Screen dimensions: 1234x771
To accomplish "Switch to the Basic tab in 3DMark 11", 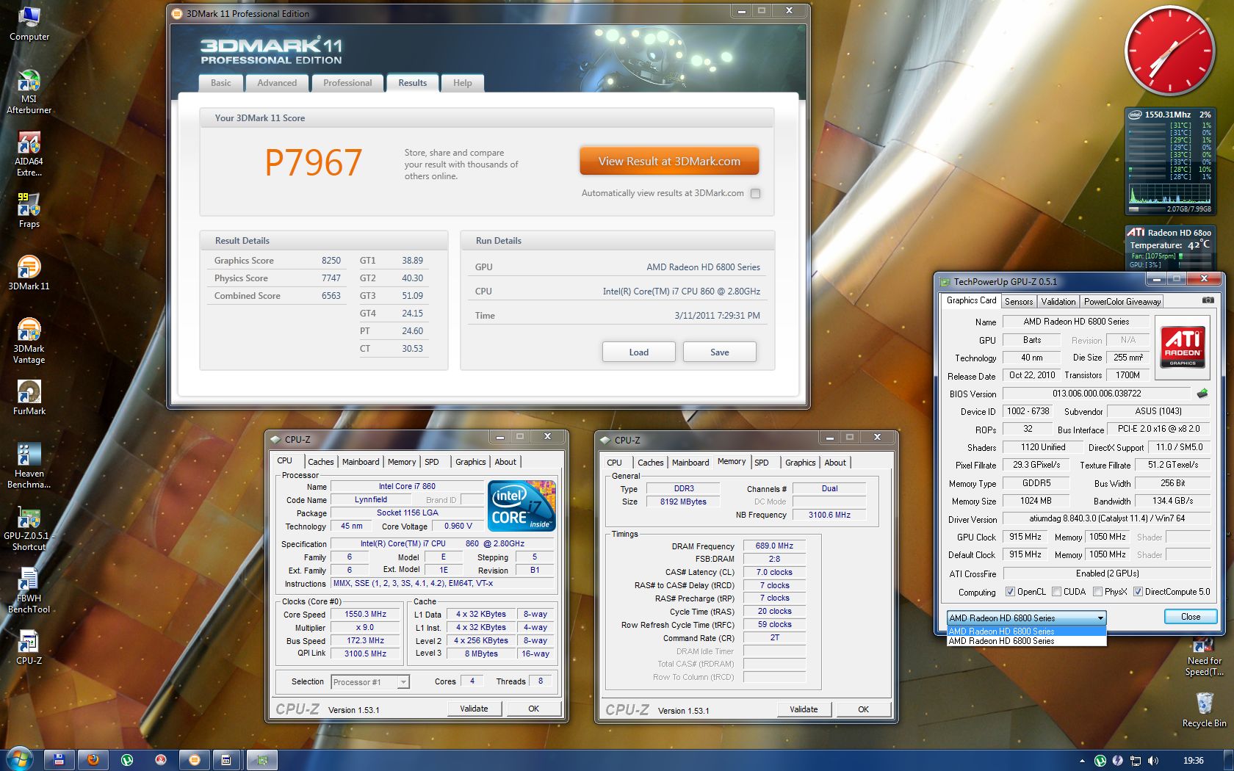I will (220, 83).
